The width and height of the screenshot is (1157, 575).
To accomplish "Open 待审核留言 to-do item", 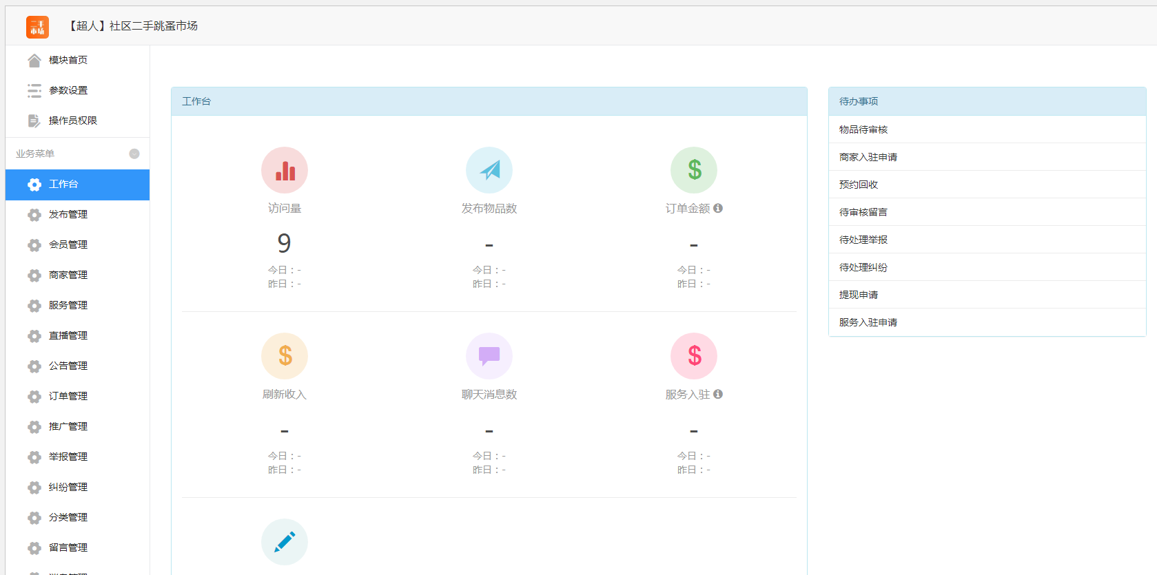I will (x=987, y=212).
